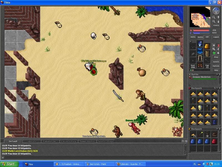This screenshot has width=222, height=167.
Task: Select the boots equipment slot
Action: pos(200,65)
